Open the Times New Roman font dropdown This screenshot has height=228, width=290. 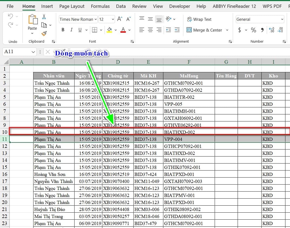click(96, 19)
